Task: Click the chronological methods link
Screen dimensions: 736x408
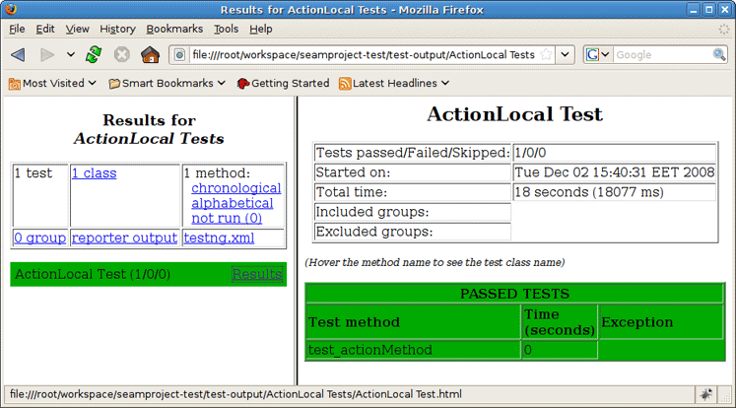Action: [235, 188]
